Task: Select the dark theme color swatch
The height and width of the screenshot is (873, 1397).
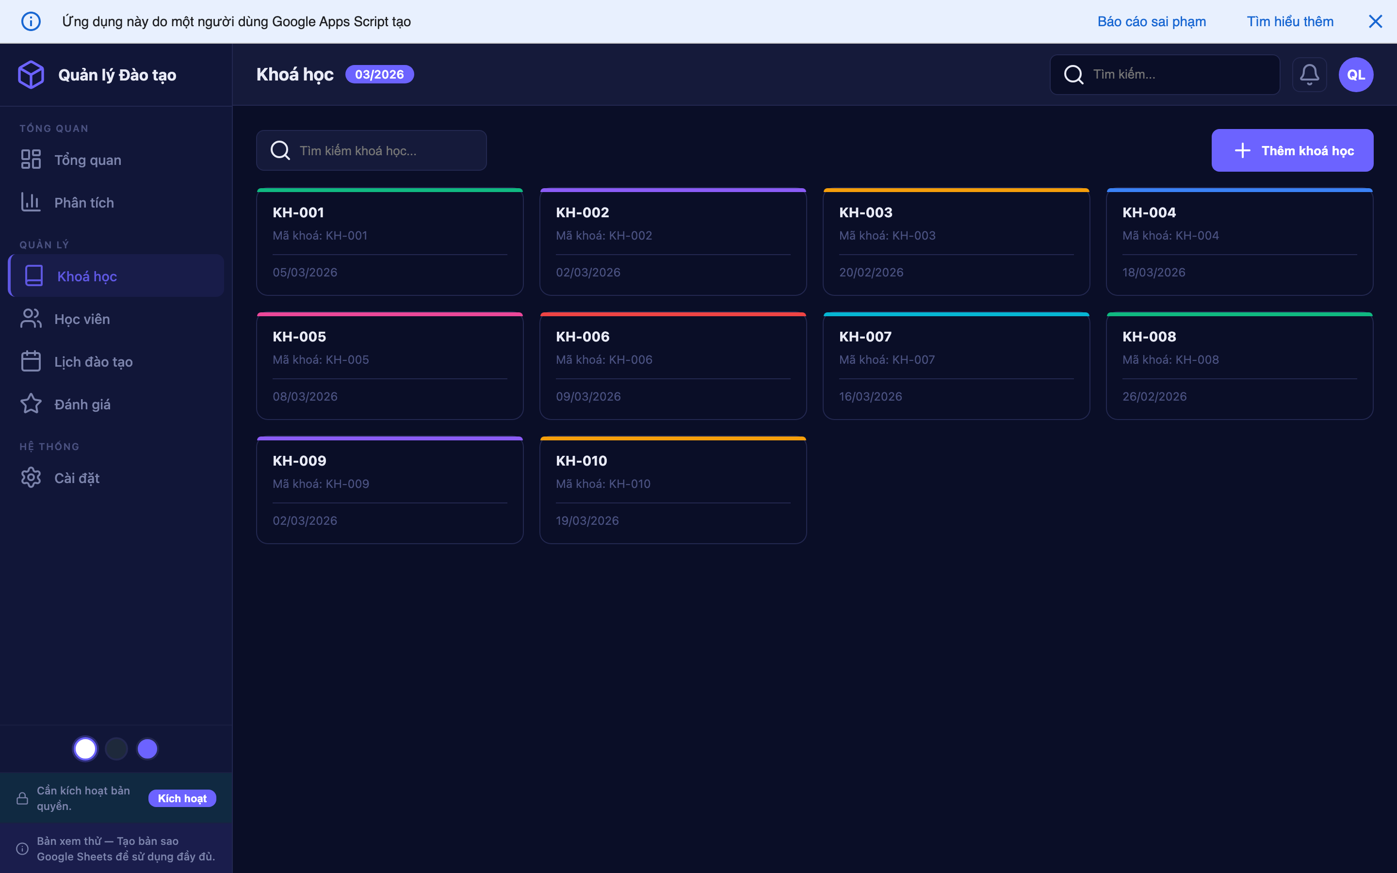Action: [x=116, y=749]
